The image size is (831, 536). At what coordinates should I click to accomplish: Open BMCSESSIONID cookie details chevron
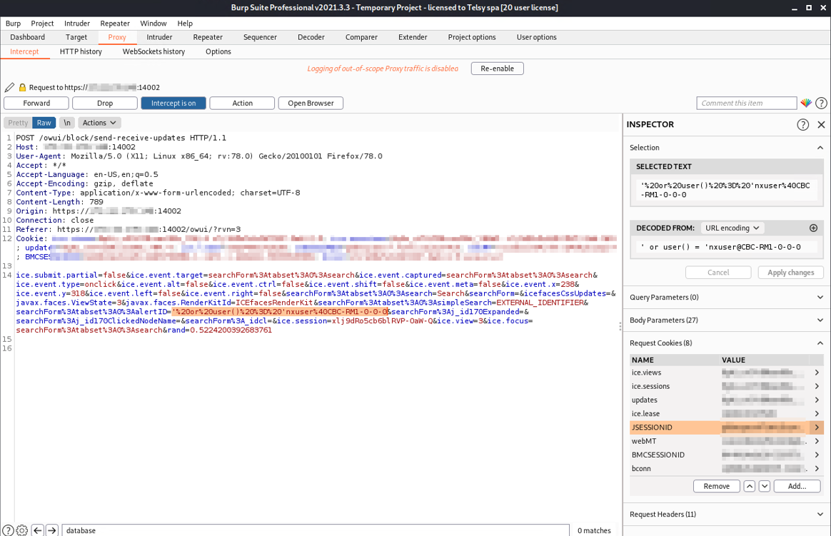817,455
